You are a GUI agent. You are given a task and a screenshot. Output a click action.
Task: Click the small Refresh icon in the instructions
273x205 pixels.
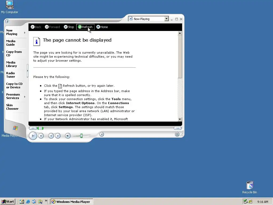pyautogui.click(x=60, y=86)
